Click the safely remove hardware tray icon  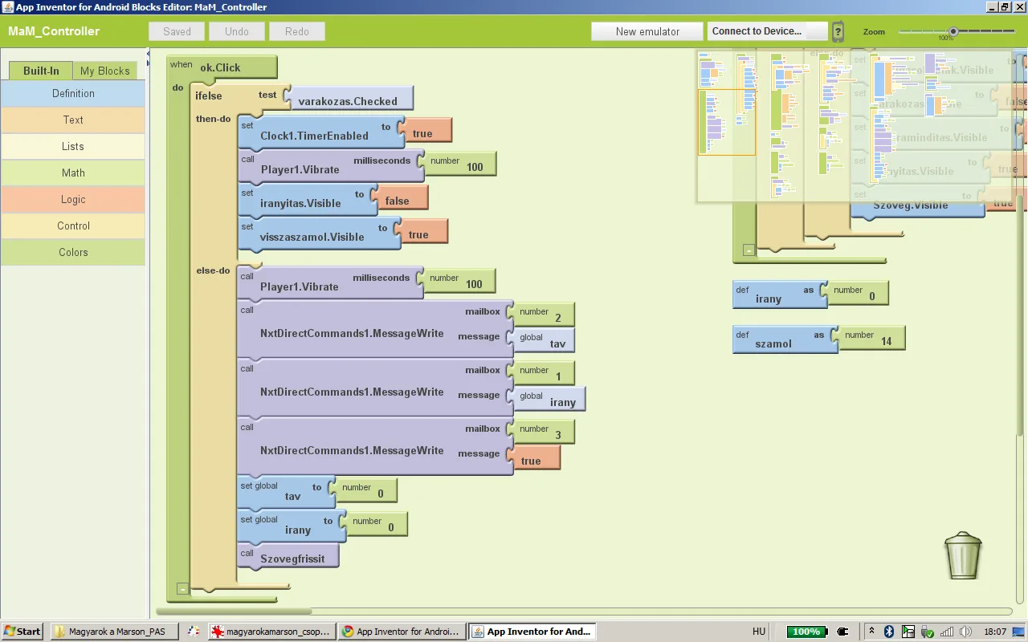(928, 632)
